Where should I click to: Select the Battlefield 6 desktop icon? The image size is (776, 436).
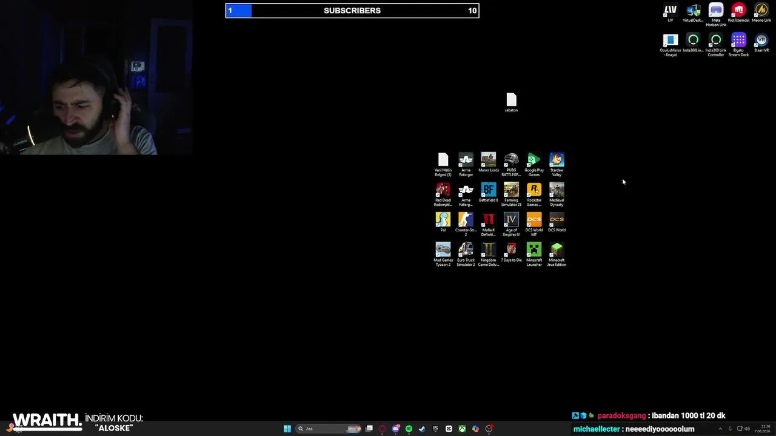489,193
